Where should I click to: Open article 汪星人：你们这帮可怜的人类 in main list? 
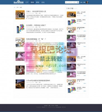pos(36,11)
